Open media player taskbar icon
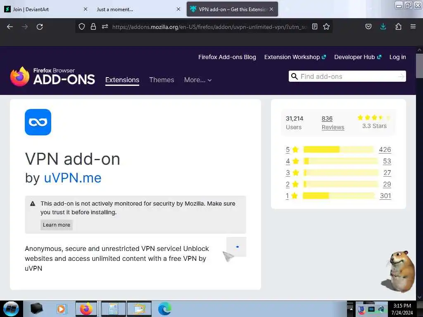Image resolution: width=423 pixels, height=317 pixels. [x=61, y=309]
